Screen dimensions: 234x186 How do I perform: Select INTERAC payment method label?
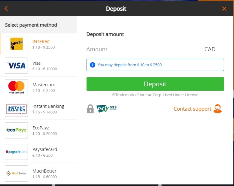pyautogui.click(x=41, y=42)
